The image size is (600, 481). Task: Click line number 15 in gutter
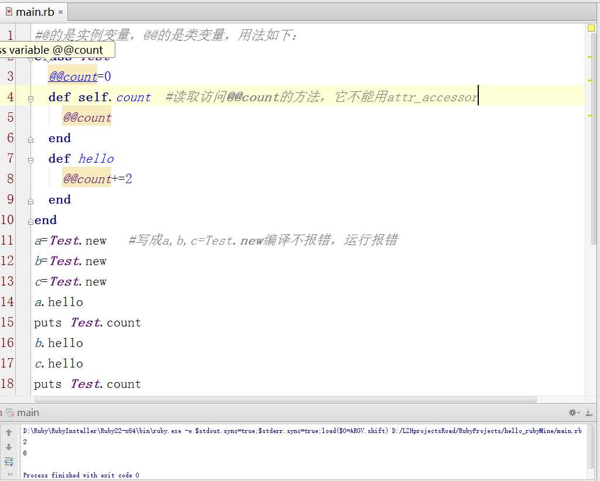click(x=7, y=322)
